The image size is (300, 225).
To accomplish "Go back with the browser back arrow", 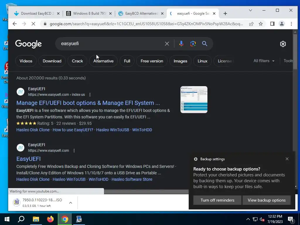I will [x=15, y=24].
